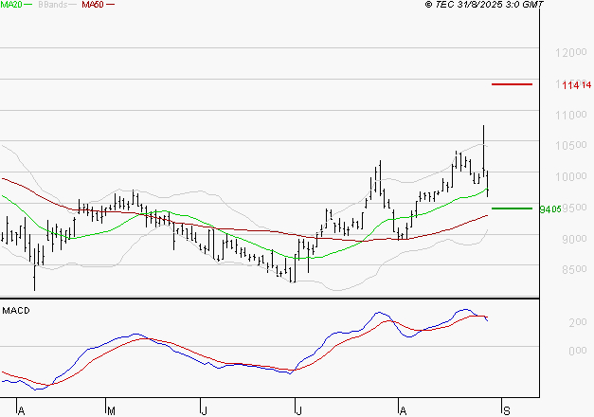Click the MA50 legend label
594x417 pixels.
pos(93,5)
